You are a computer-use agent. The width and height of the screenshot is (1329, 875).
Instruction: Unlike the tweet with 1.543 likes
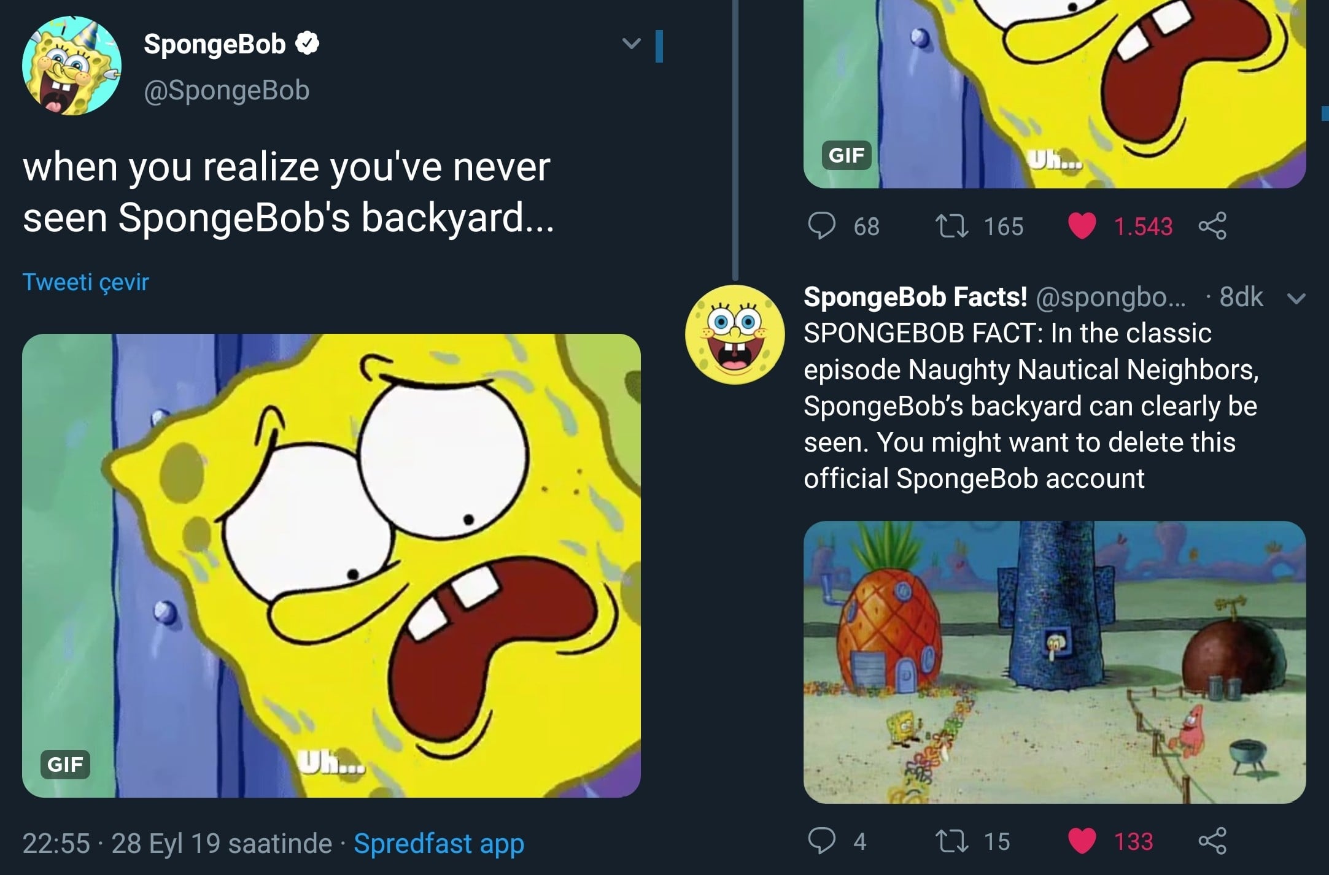click(1082, 226)
